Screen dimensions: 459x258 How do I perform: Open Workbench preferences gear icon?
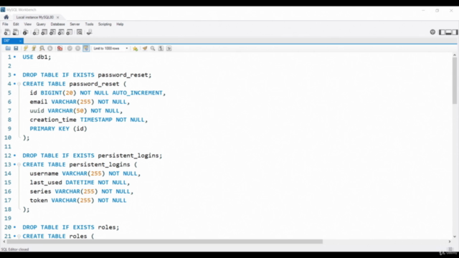(x=432, y=32)
